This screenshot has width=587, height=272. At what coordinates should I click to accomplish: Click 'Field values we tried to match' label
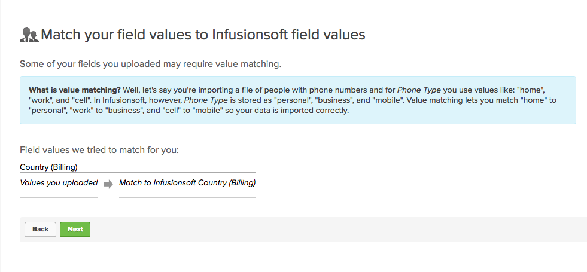point(99,151)
